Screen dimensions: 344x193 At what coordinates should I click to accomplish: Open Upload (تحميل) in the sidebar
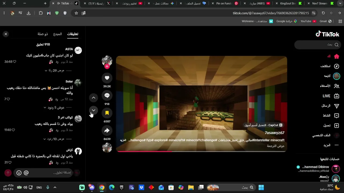coord(331,125)
